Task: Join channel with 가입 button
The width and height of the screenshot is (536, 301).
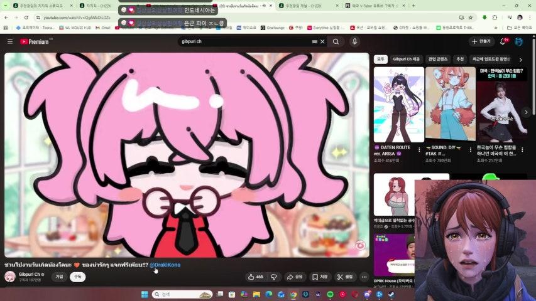Action: point(60,277)
